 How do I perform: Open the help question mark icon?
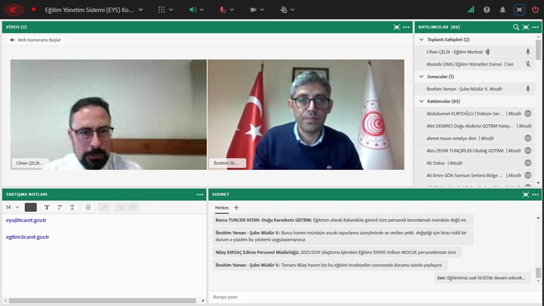coord(487,10)
